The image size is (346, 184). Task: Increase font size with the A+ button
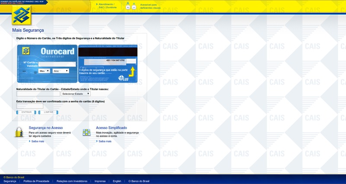click(x=128, y=7)
